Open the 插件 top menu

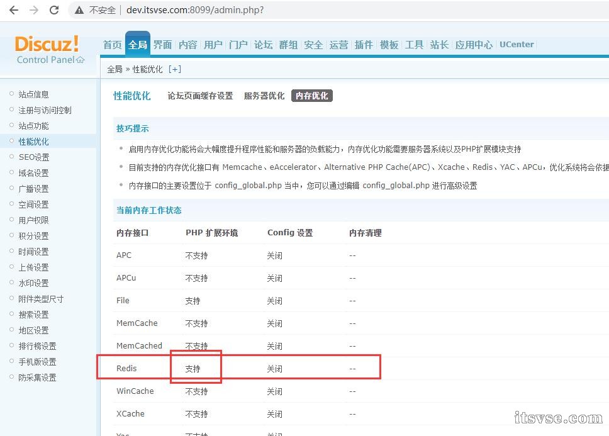[x=364, y=45]
